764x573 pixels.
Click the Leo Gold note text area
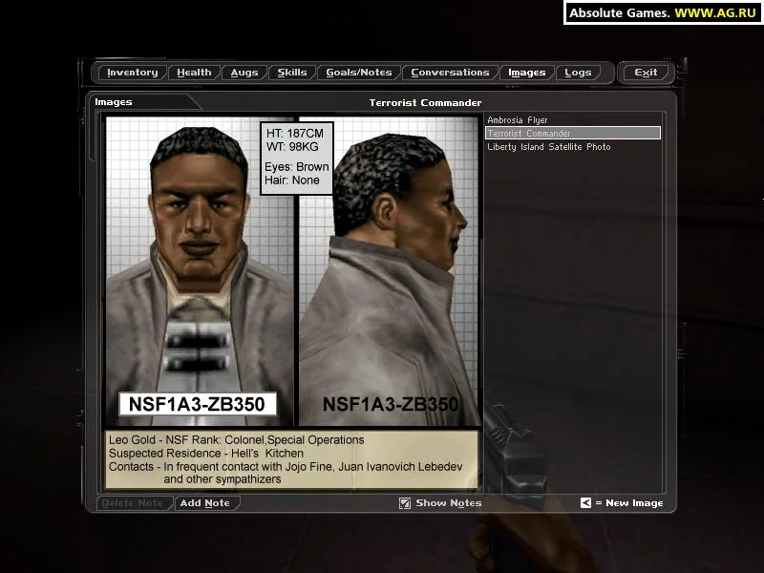tap(286, 458)
